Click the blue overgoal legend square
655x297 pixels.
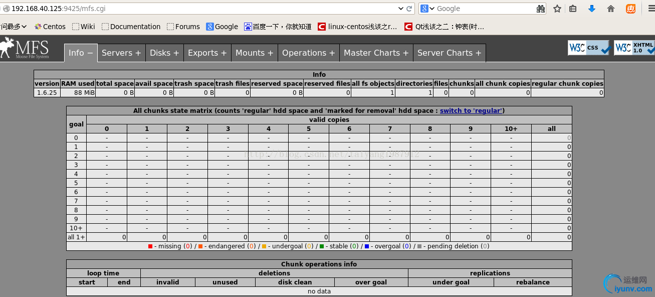coord(367,246)
